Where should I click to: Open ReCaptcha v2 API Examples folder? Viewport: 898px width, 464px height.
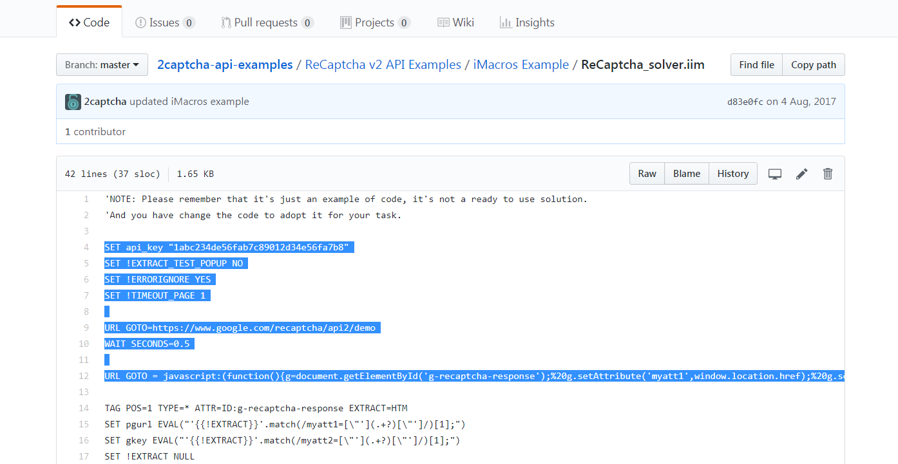[383, 64]
